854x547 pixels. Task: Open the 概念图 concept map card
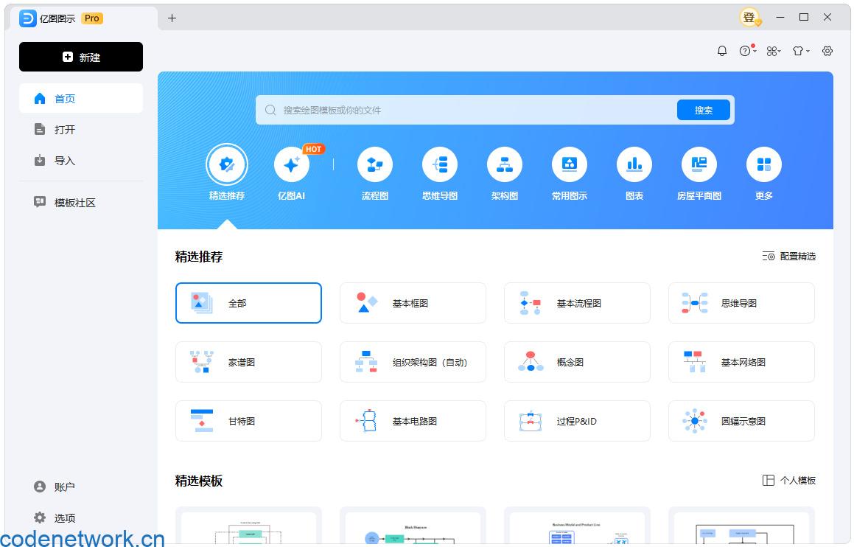(x=577, y=362)
